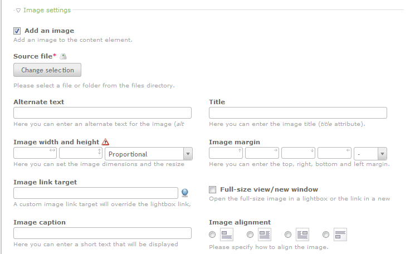Open the Proportional resize mode dropdown
This screenshot has height=254, width=415.
(x=148, y=154)
